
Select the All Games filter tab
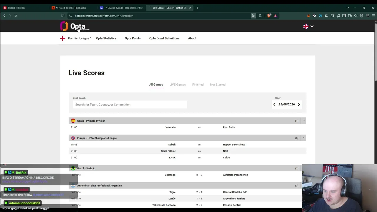pos(156,85)
